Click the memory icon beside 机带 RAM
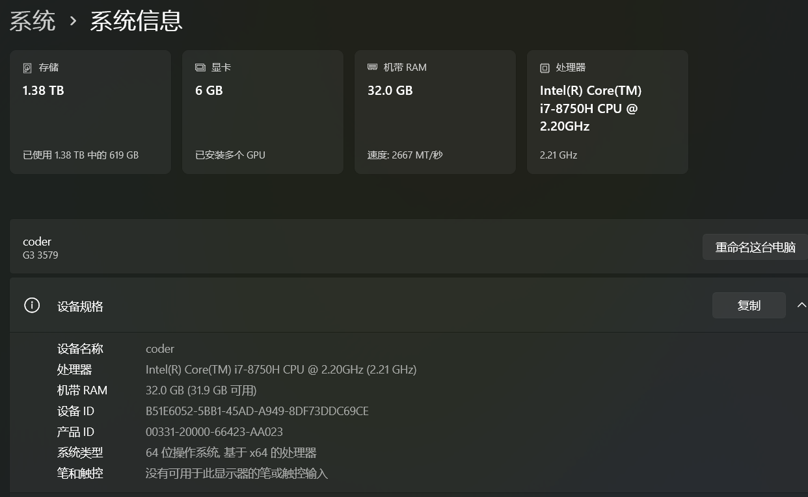The image size is (808, 497). [373, 67]
